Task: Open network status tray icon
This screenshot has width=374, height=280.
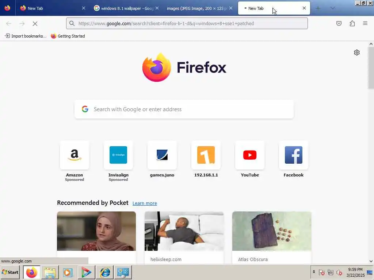Action: coord(330,272)
